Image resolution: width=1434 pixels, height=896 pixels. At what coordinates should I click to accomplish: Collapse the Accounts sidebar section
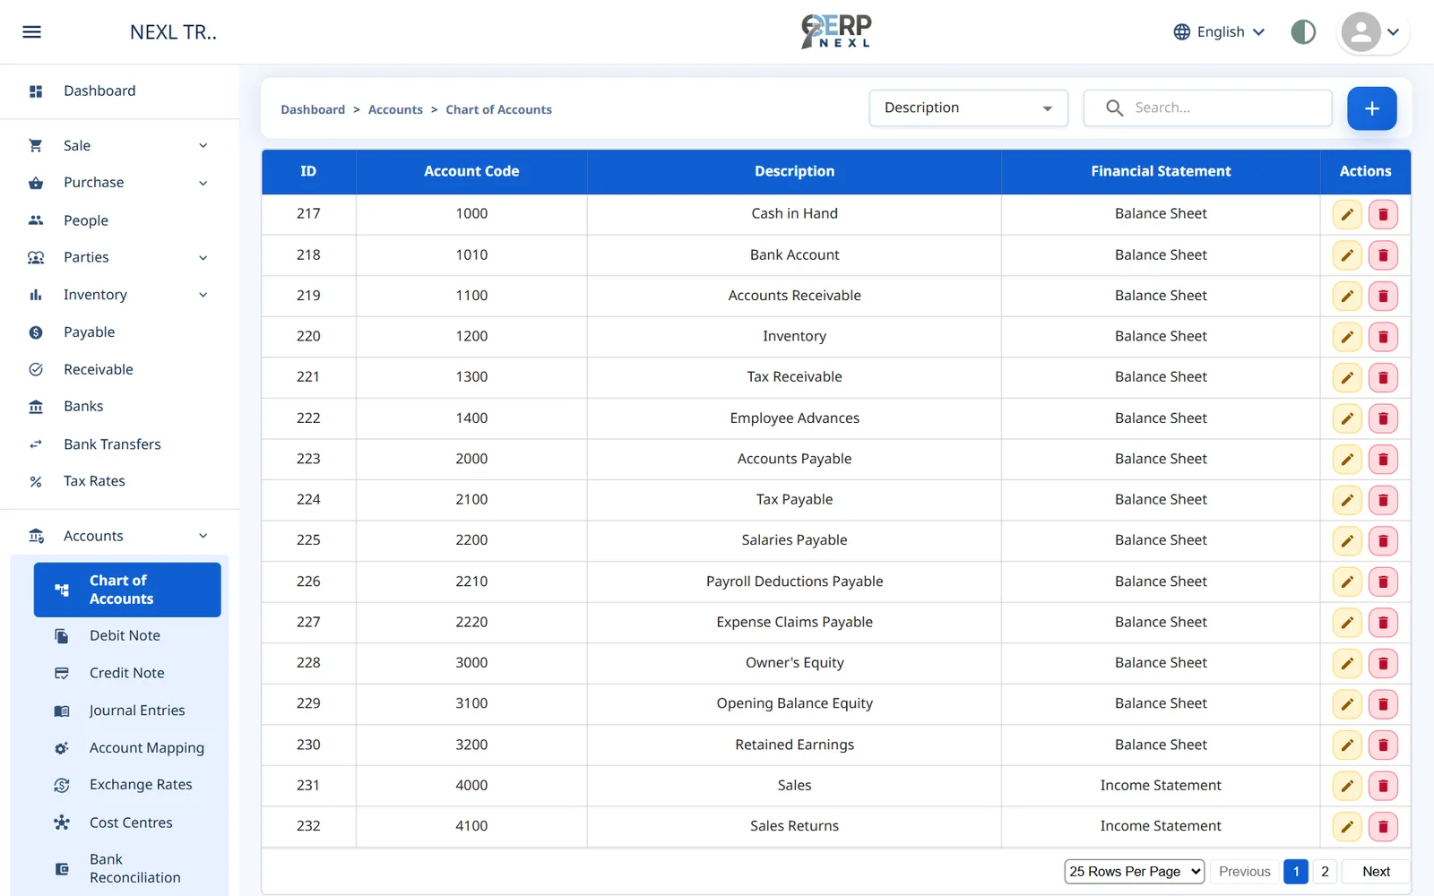click(x=119, y=536)
